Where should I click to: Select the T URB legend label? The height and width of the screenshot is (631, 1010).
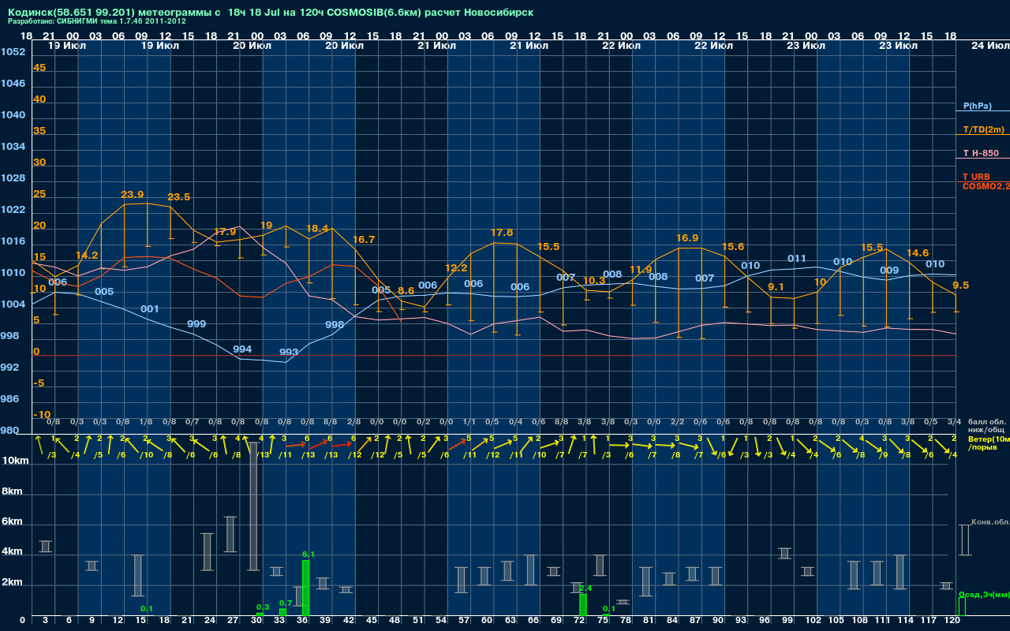coord(976,177)
